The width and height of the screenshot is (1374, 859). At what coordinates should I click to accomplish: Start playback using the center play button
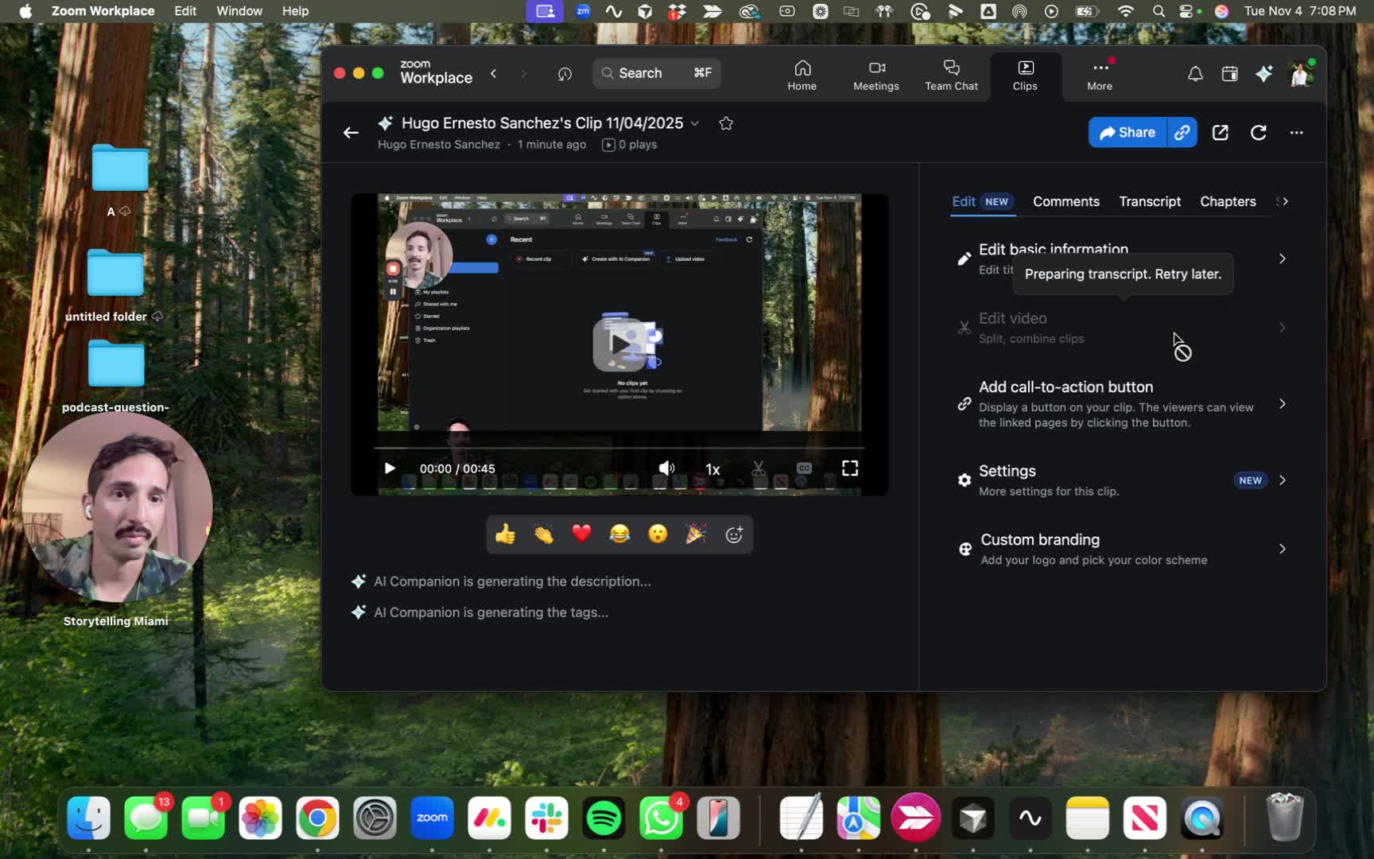[619, 344]
